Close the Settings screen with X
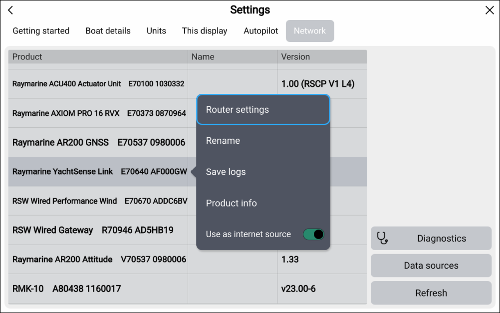 490,10
